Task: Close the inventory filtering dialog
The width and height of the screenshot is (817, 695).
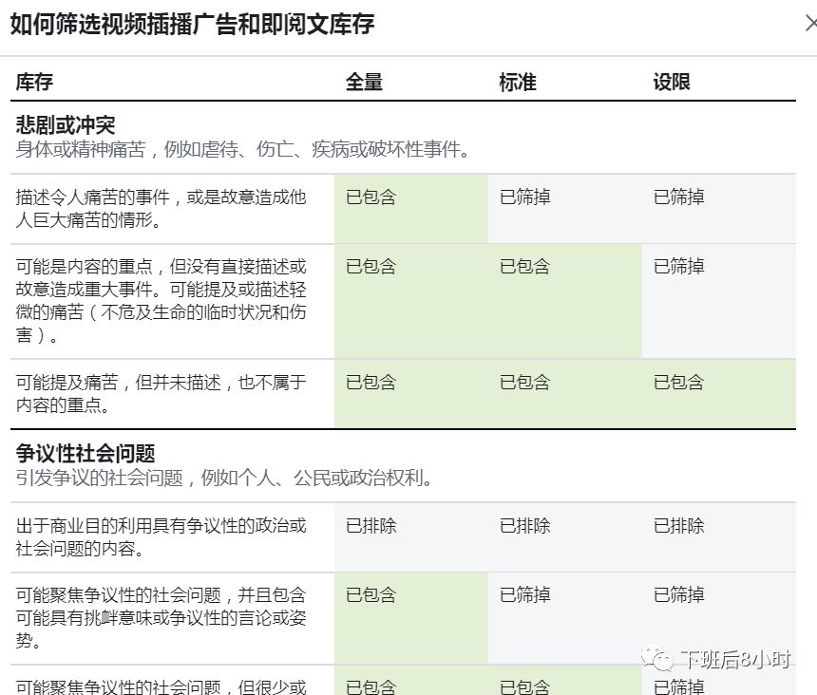Action: [810, 24]
